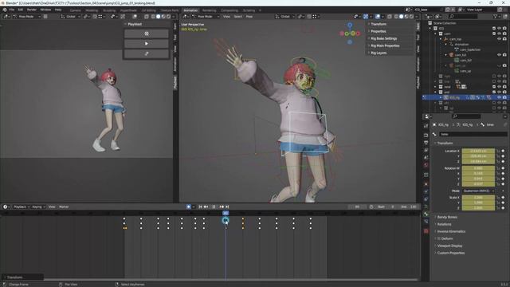Expand the Relations section
The height and width of the screenshot is (287, 510).
pos(444,224)
